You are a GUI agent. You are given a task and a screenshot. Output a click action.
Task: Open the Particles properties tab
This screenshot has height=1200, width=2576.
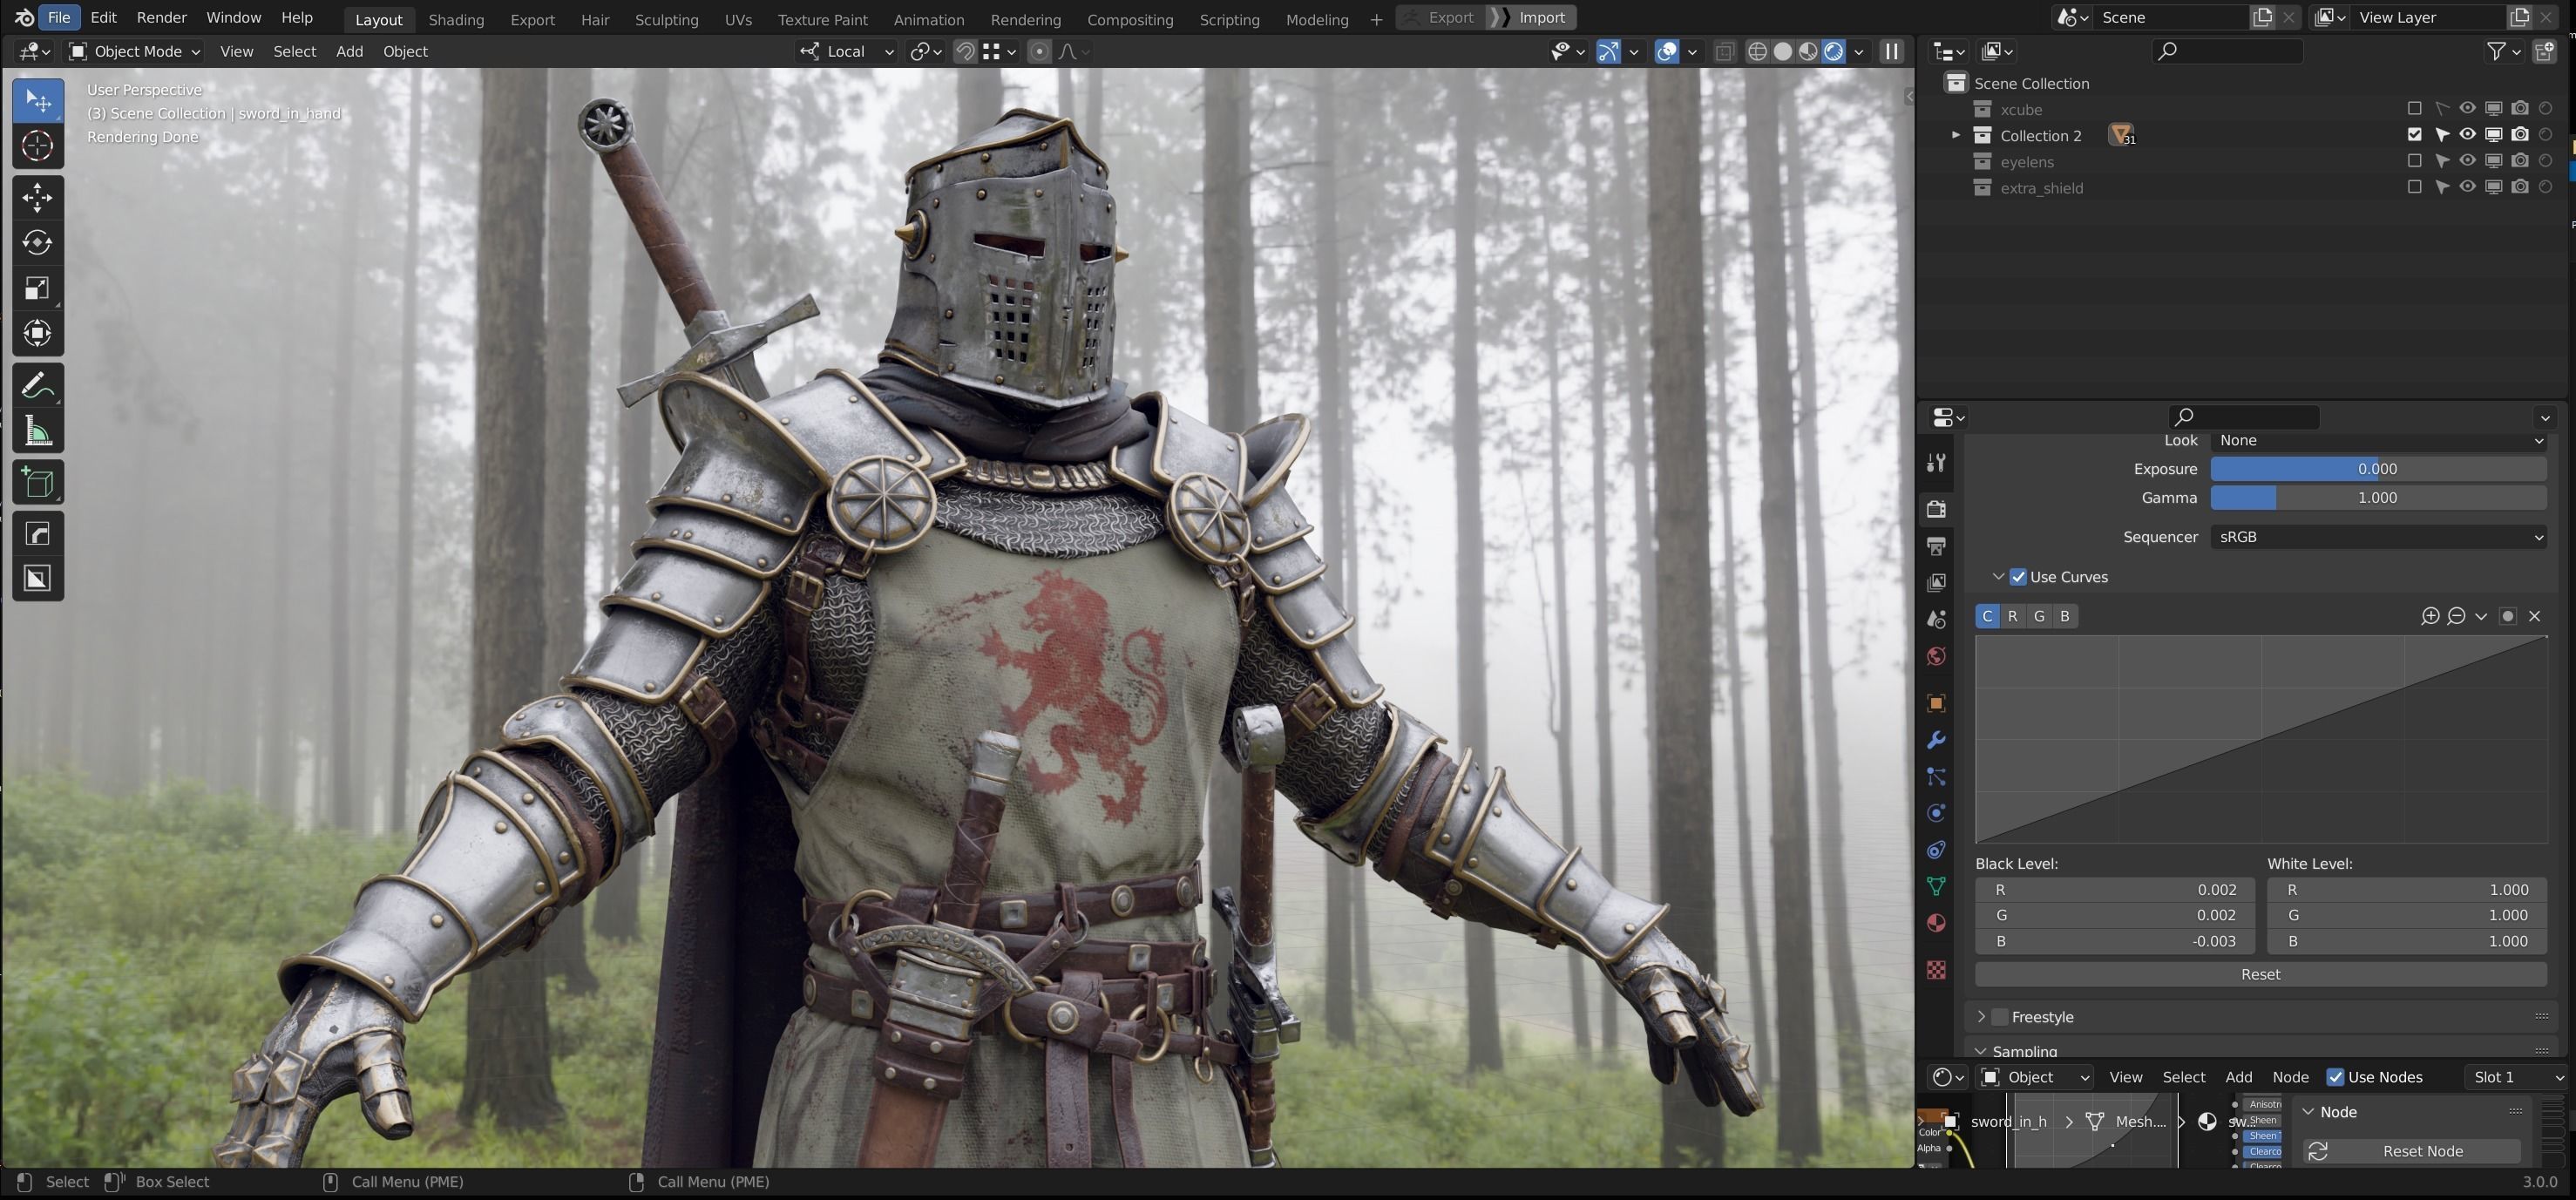pyautogui.click(x=1937, y=777)
